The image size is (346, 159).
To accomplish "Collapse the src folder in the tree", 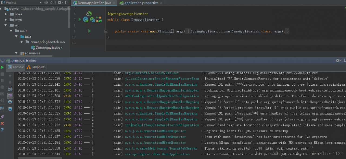I will (6, 25).
